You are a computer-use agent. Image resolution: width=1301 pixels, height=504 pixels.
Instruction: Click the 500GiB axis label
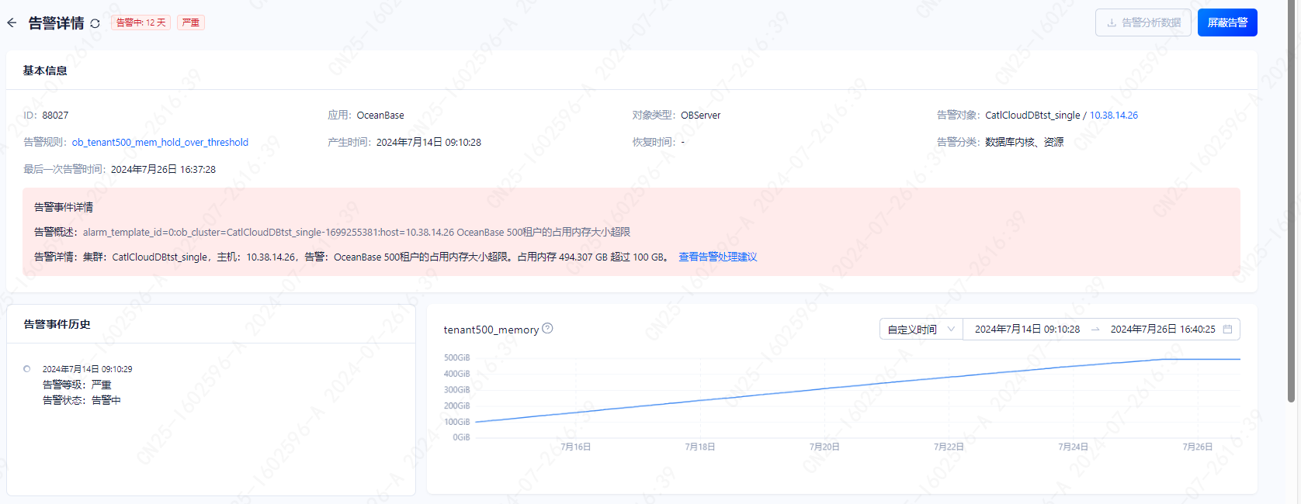(456, 357)
